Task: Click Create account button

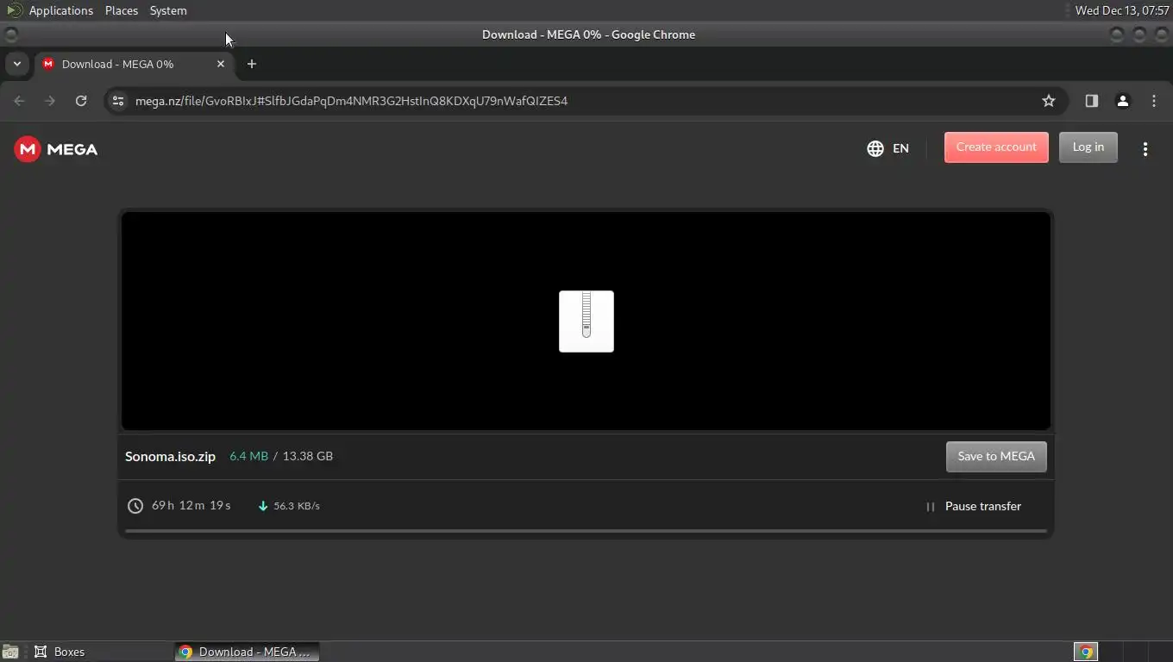Action: (996, 147)
